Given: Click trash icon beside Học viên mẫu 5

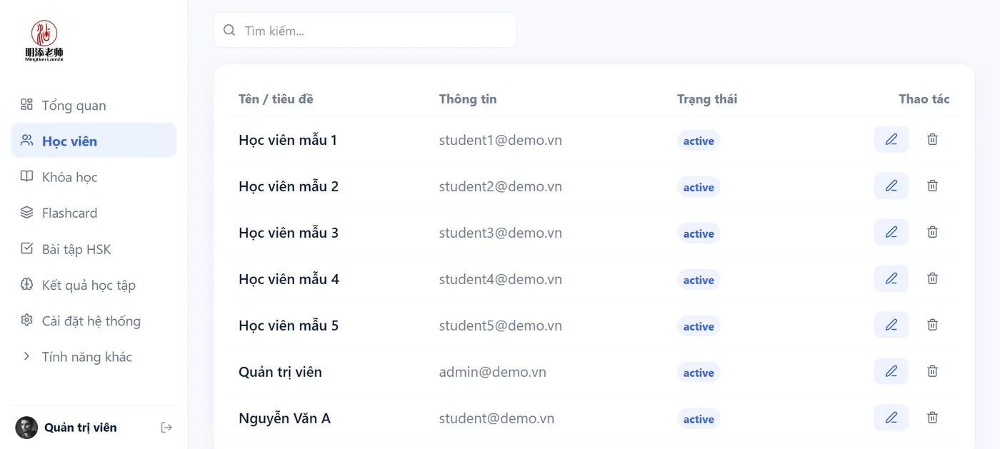Looking at the screenshot, I should tap(932, 325).
